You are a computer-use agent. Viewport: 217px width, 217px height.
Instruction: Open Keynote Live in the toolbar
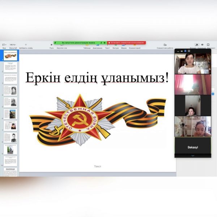tap(62, 45)
